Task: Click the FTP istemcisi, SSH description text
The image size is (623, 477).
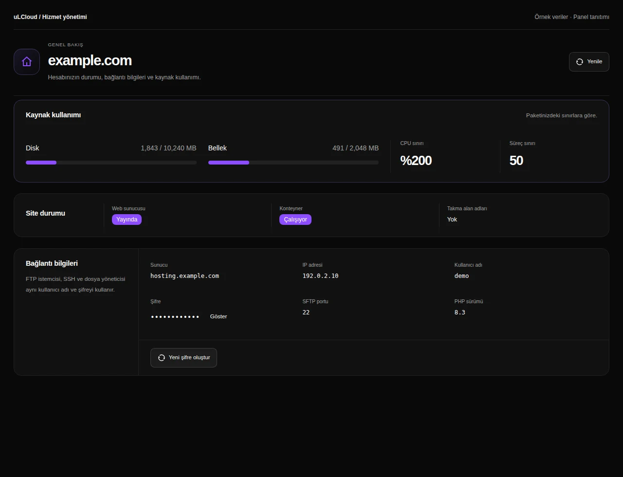Action: (x=75, y=284)
